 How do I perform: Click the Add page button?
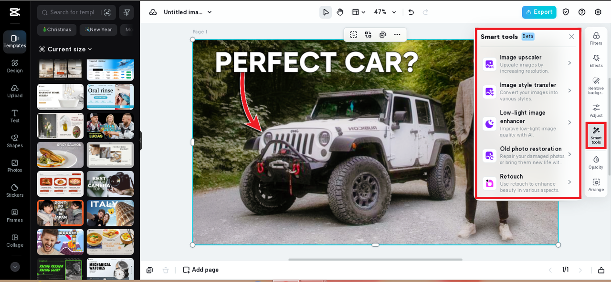coord(201,270)
